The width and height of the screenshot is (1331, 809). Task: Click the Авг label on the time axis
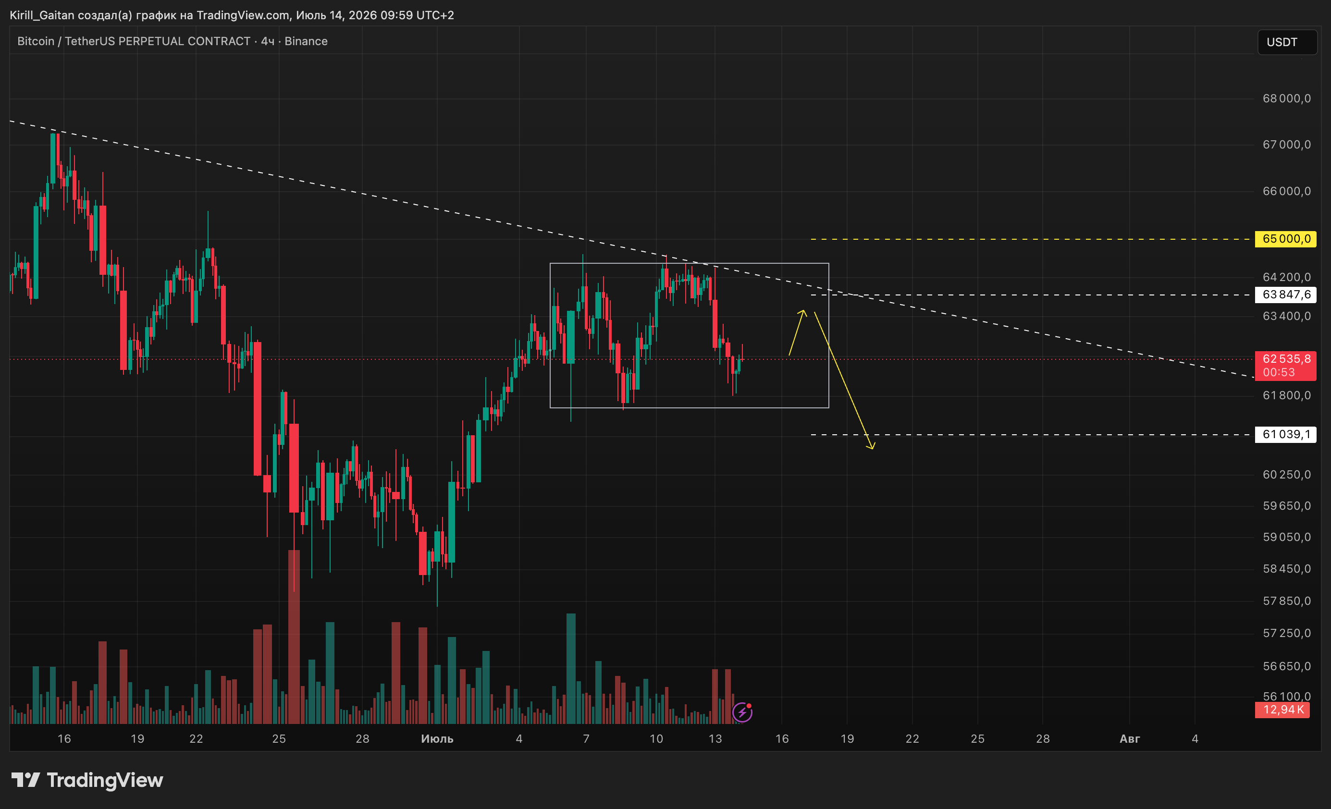coord(1130,739)
